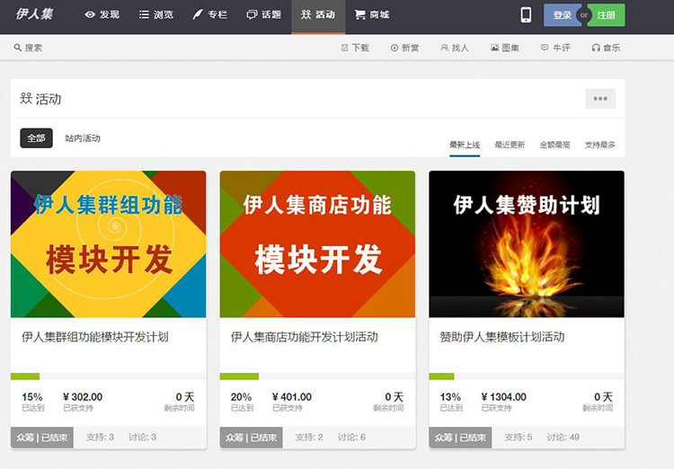The image size is (674, 469).
Task: Click the 图集 picture icon
Action: click(495, 48)
